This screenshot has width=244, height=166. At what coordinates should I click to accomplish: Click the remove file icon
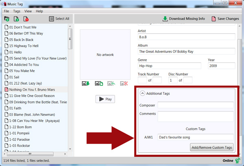26,19
